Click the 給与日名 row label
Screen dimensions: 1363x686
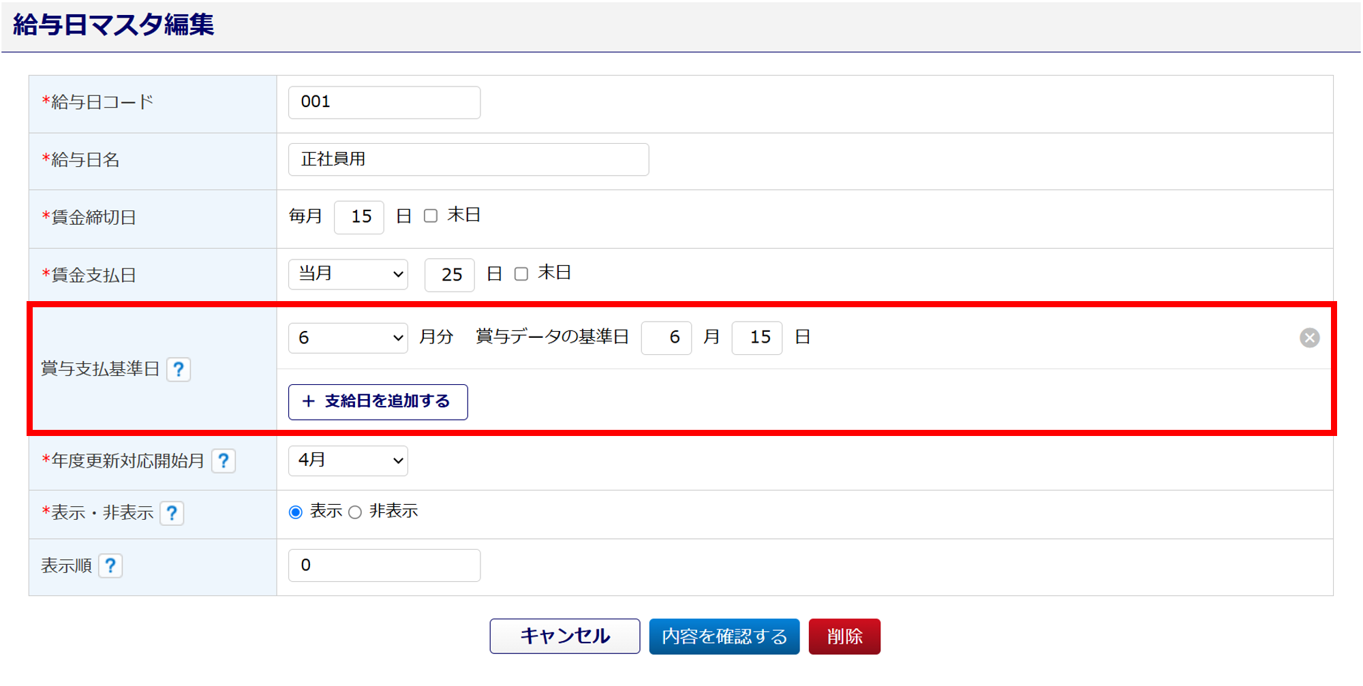coord(80,159)
